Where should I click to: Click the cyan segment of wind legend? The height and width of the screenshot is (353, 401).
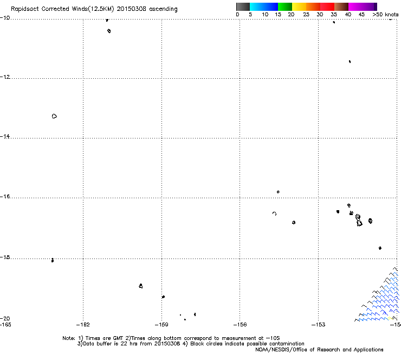click(x=257, y=7)
